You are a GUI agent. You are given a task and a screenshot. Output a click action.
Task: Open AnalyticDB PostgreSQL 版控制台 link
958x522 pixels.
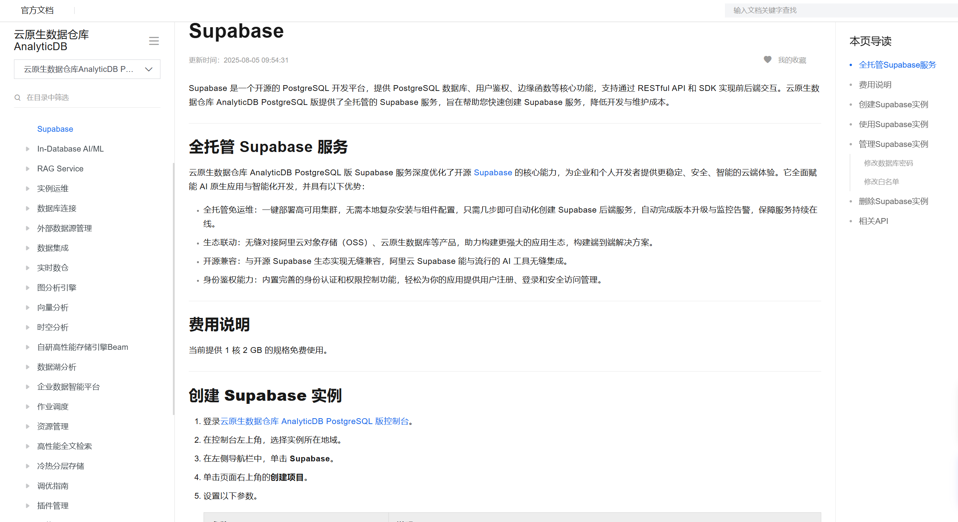(x=315, y=421)
